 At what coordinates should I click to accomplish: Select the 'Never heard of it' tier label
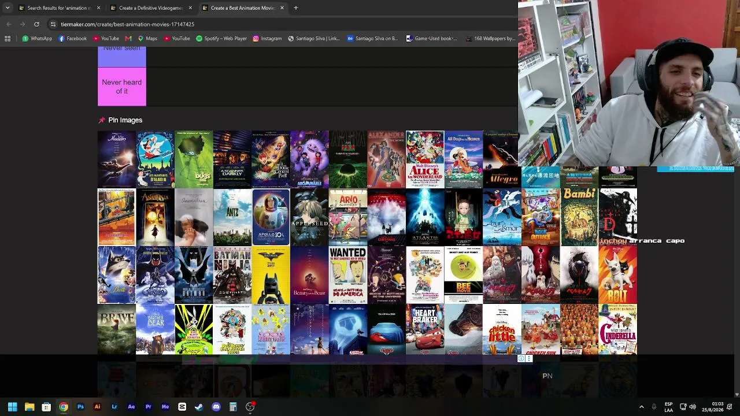[122, 87]
